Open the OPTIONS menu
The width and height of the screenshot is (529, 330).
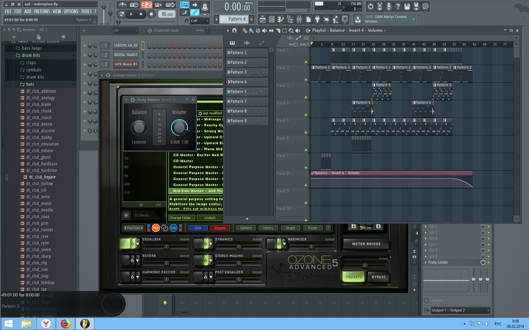coord(71,12)
